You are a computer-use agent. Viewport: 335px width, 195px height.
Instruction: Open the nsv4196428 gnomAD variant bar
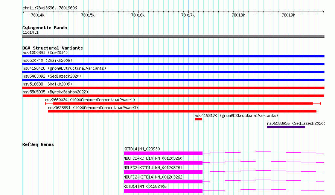tap(173, 72)
